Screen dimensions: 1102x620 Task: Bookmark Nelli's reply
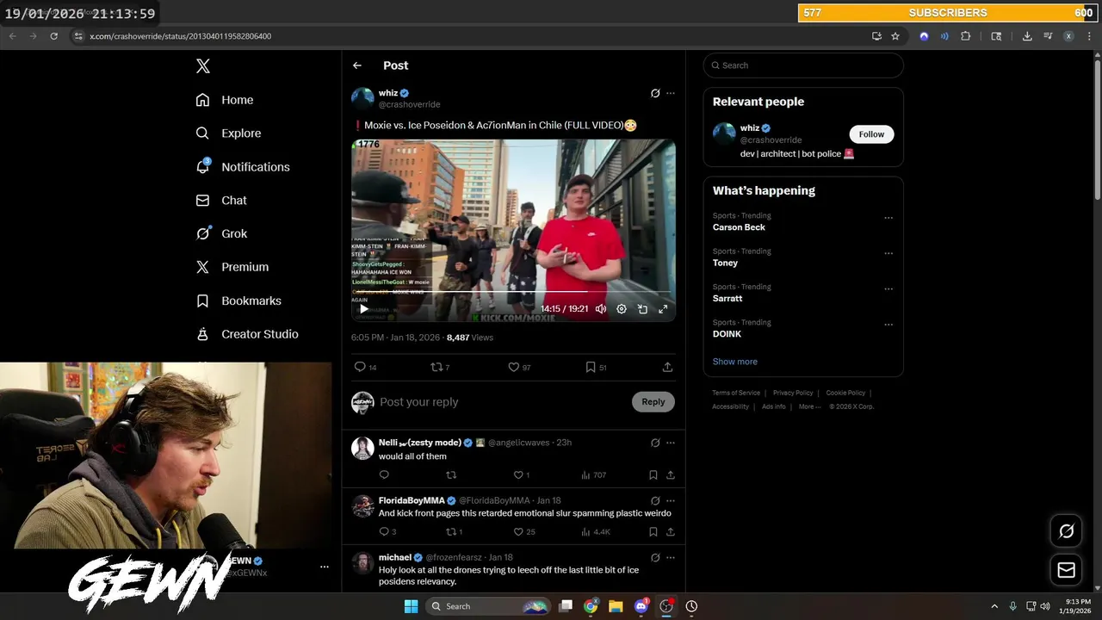click(x=653, y=474)
